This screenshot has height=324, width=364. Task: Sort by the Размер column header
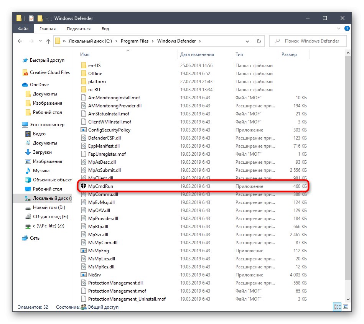[x=289, y=54]
